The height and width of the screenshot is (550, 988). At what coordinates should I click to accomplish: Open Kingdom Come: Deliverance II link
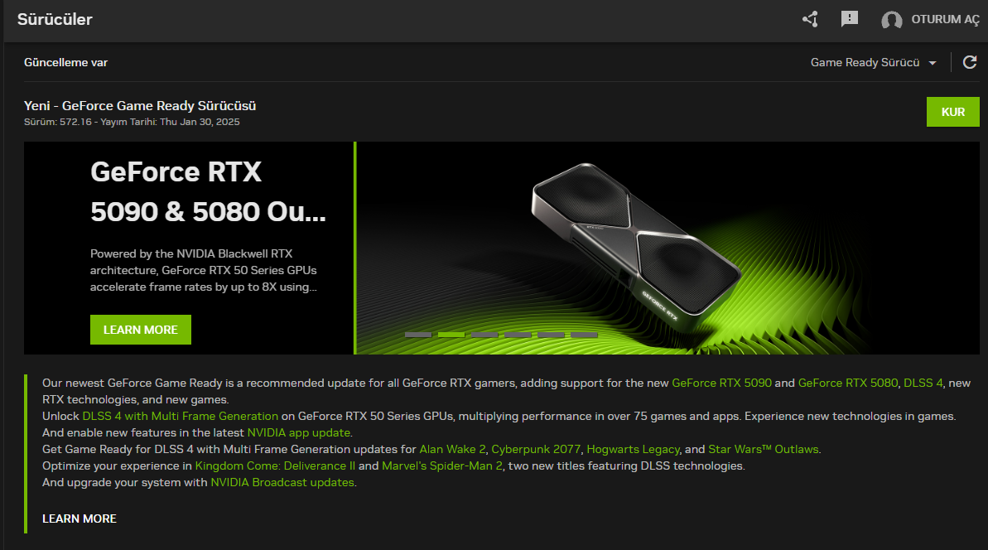click(275, 466)
